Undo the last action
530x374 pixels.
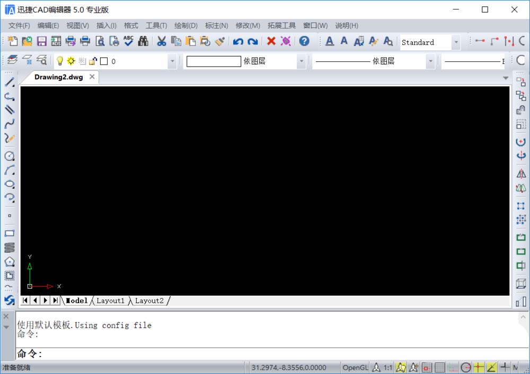[x=238, y=41]
